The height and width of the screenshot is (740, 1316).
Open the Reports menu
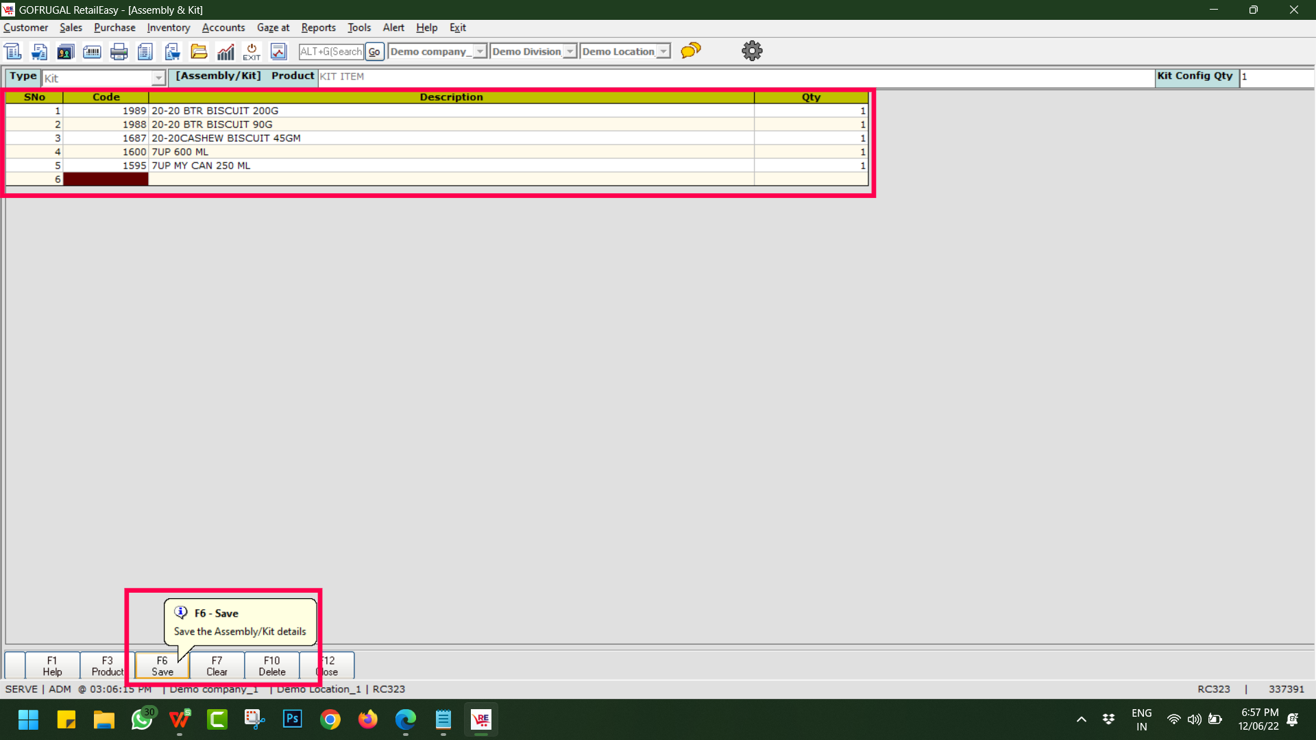click(x=318, y=27)
